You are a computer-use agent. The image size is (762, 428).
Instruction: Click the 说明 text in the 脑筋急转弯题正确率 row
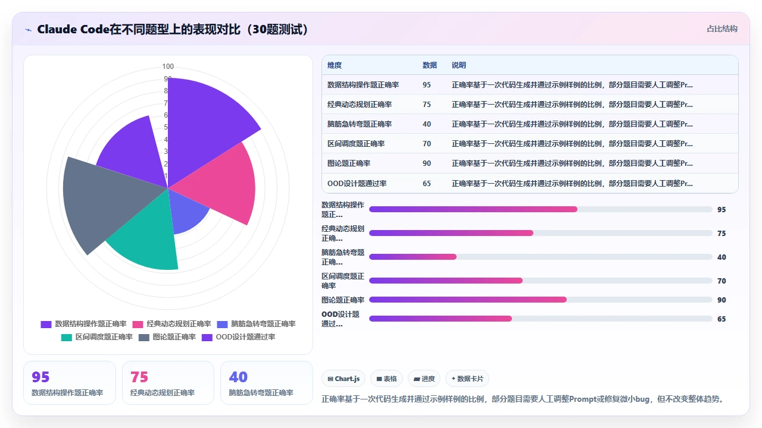tap(572, 124)
